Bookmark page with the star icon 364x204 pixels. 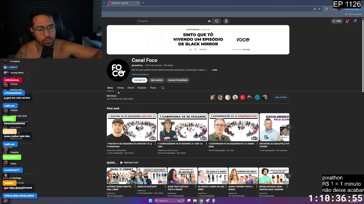pos(319,9)
